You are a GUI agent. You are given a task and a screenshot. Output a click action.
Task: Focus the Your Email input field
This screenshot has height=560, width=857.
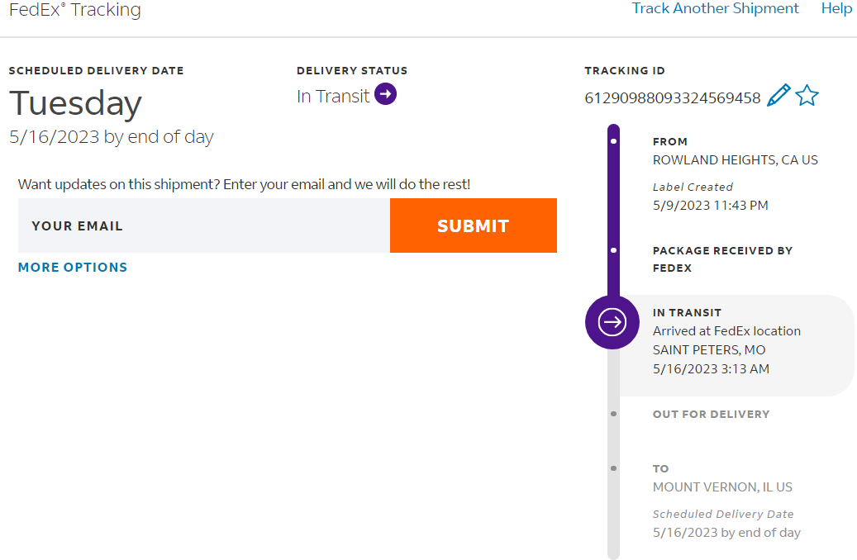204,225
